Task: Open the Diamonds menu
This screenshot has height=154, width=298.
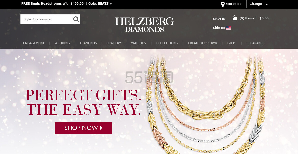Action: click(x=88, y=43)
